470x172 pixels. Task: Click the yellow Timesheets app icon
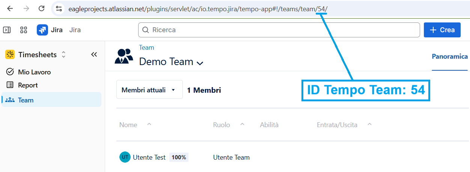[x=10, y=55]
